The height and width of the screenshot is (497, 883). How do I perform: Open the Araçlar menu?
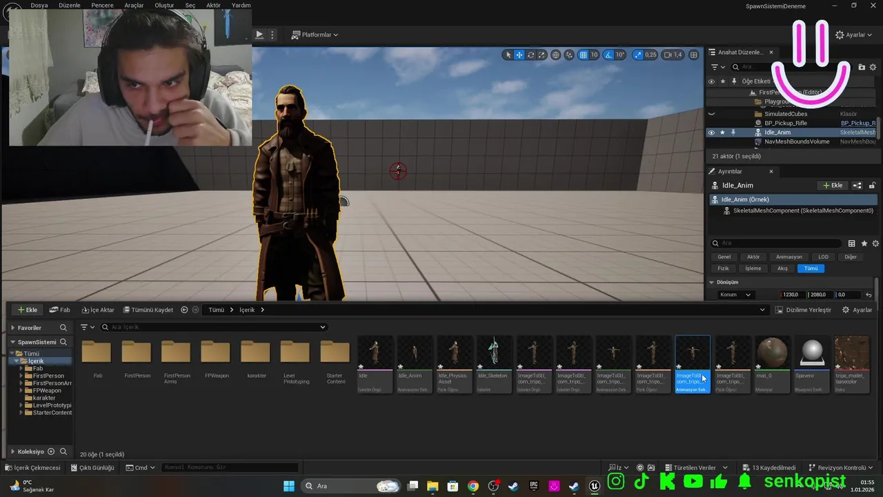point(134,5)
